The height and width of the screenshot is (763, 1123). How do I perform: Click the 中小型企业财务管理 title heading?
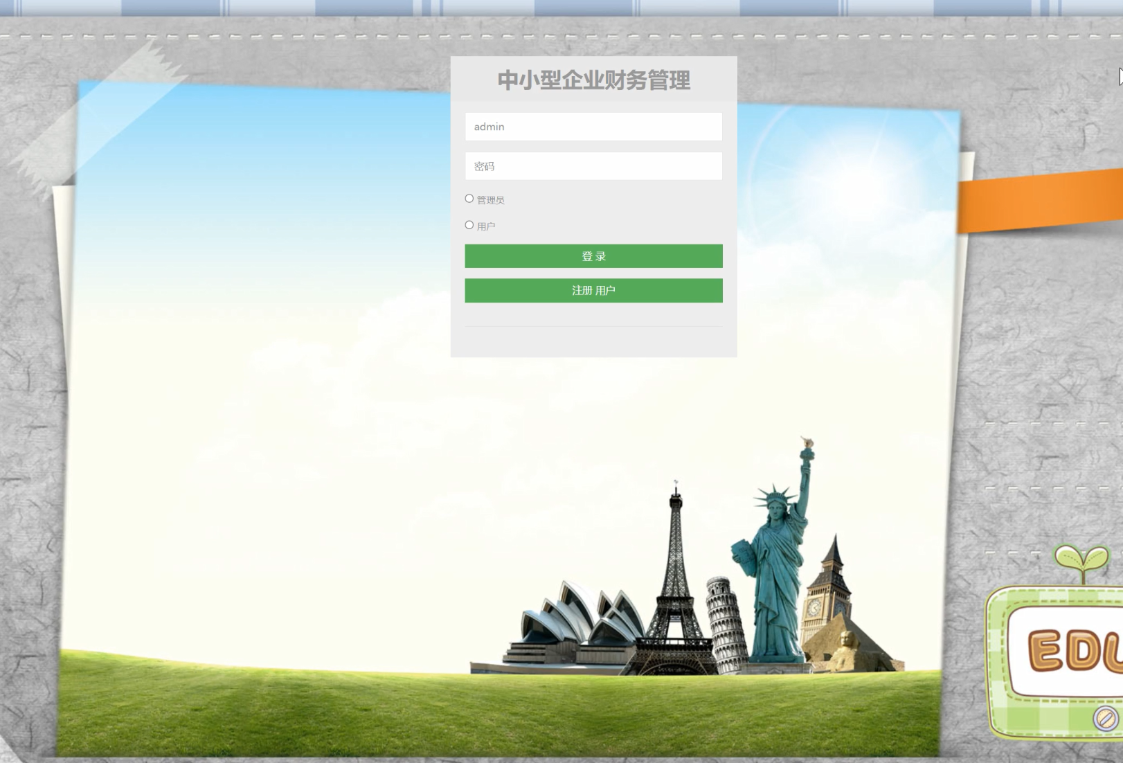pyautogui.click(x=593, y=80)
